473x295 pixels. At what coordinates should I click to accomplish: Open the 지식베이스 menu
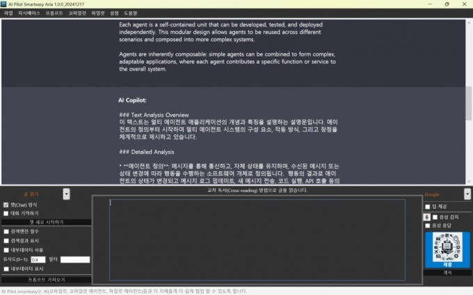click(29, 13)
